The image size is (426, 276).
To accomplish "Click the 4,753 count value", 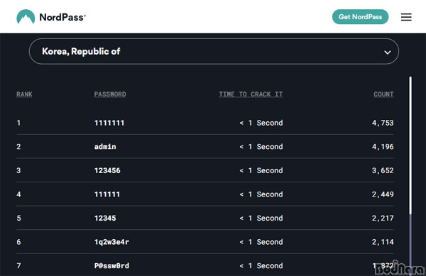I will tap(383, 123).
